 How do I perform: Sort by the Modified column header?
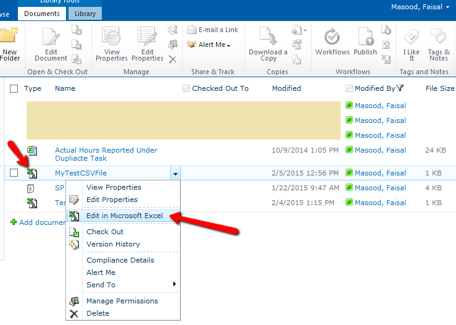tap(286, 88)
